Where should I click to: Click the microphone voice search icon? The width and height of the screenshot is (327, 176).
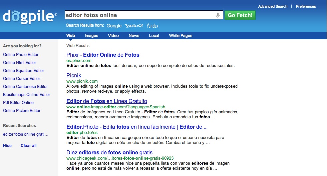pyautogui.click(x=218, y=15)
